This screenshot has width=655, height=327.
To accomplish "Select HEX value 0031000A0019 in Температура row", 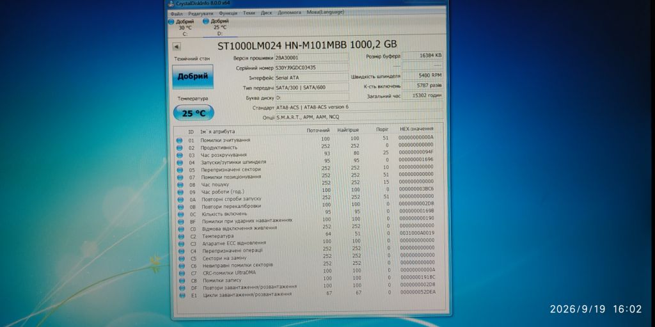I will pyautogui.click(x=416, y=233).
